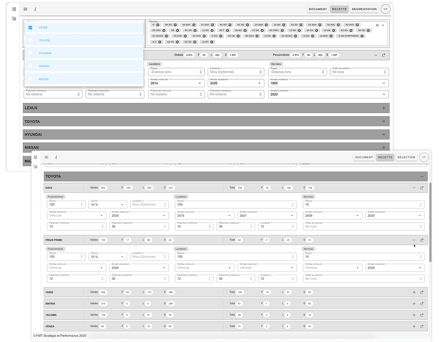Screen dimensions: 439x342
Task: Switch to the SEGMENTATION tab
Action: [364, 9]
